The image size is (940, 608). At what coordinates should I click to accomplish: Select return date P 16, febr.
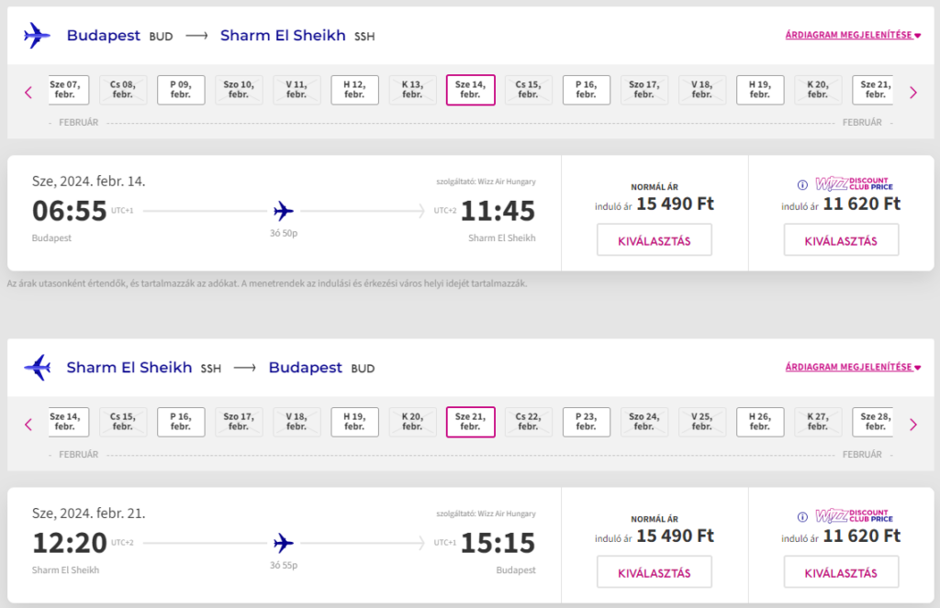(x=181, y=422)
